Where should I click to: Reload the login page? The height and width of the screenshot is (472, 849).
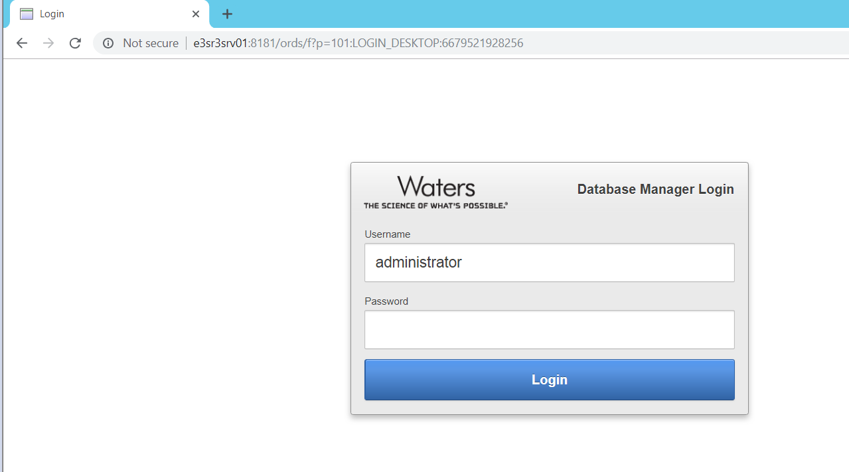[75, 43]
